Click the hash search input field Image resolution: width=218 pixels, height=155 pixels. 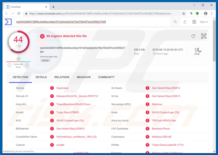(91, 22)
